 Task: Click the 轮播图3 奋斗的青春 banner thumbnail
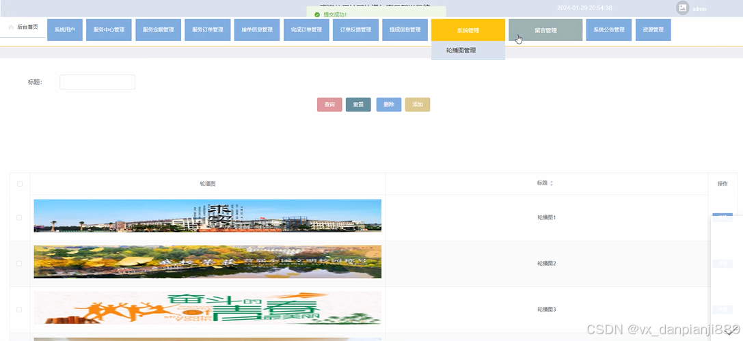pyautogui.click(x=208, y=308)
